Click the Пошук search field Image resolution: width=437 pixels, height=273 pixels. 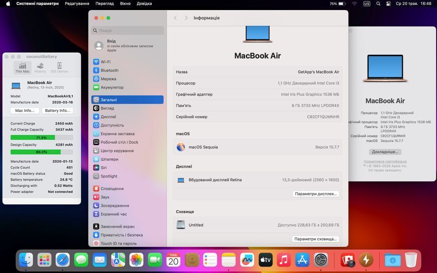click(x=128, y=31)
